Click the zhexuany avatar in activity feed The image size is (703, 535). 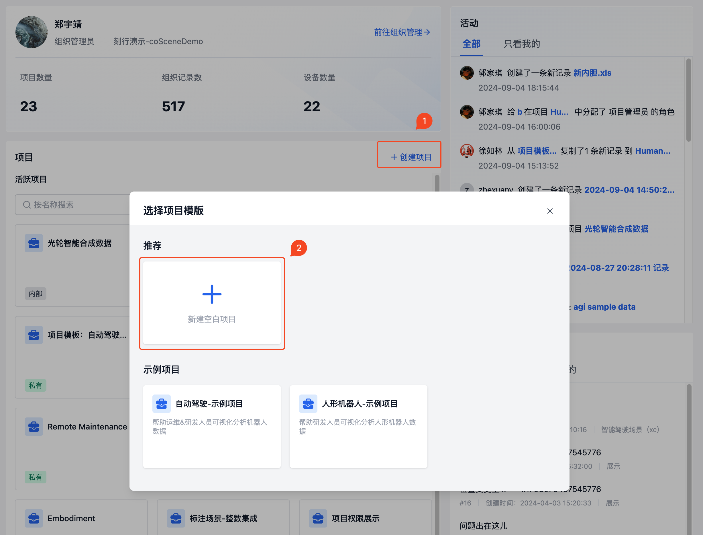tap(467, 187)
